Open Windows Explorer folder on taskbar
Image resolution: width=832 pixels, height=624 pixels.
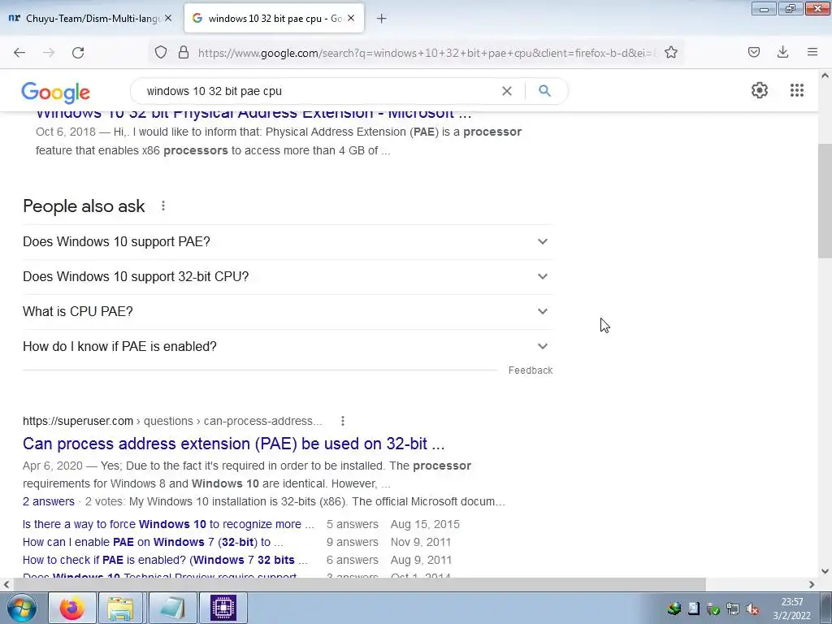(121, 608)
